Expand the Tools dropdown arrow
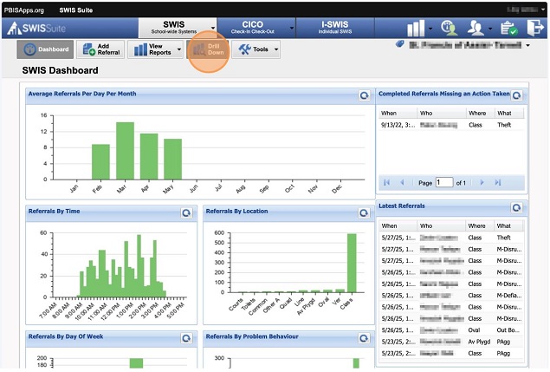Screen dimensions: 550x372 point(276,49)
